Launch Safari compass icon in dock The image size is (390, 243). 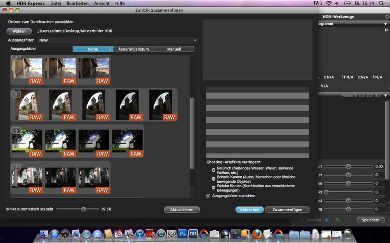[87, 234]
